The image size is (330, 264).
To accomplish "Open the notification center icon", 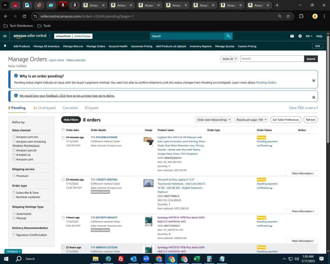I will click(321, 259).
